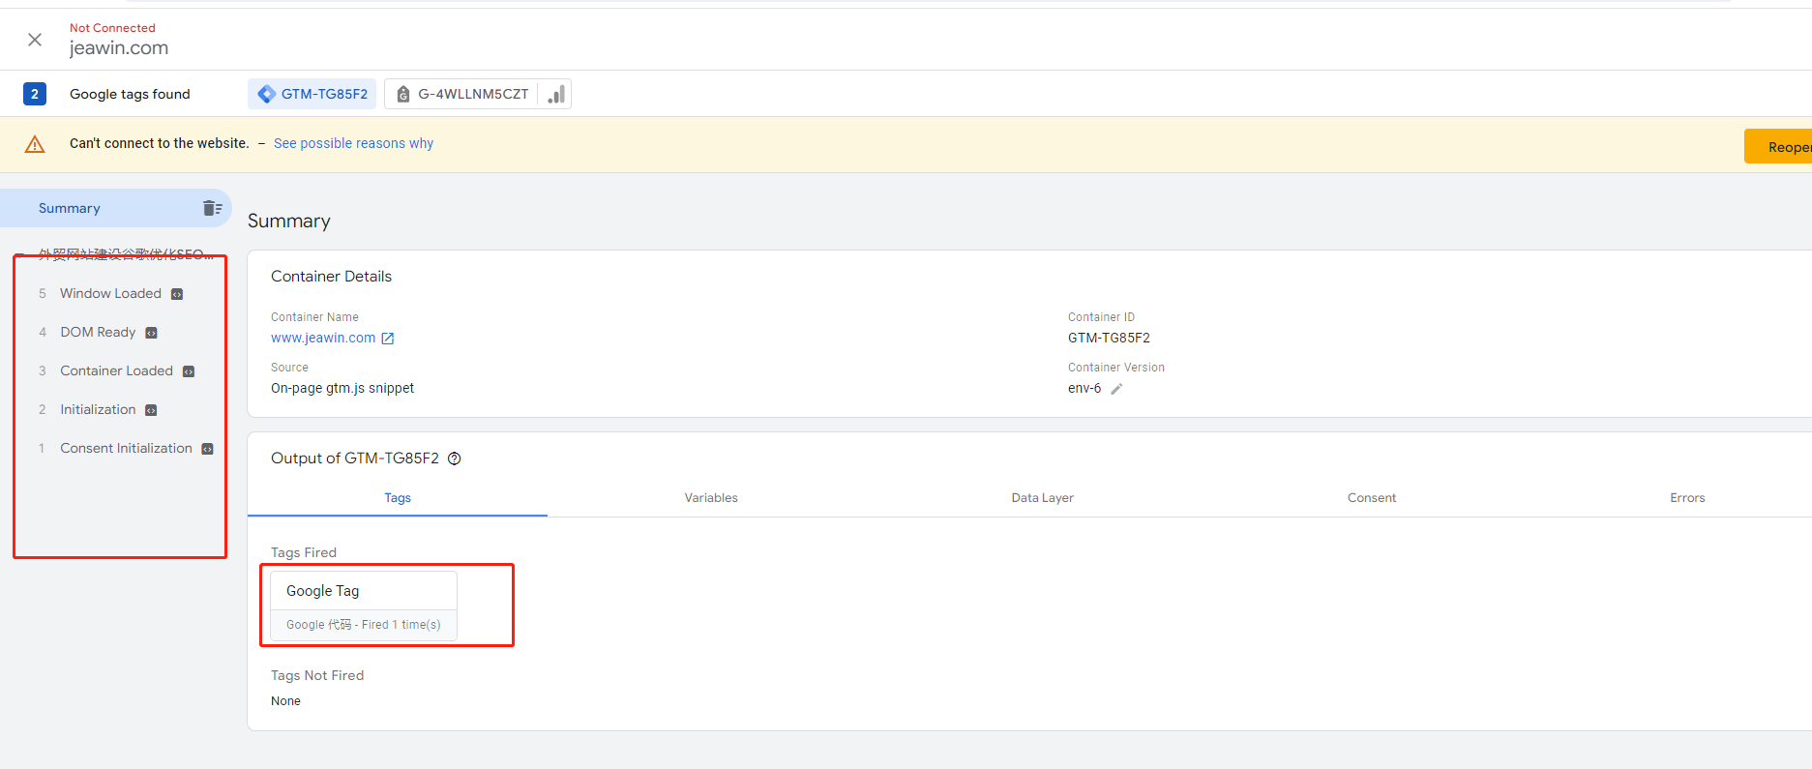Click external link icon beside www.jeawin.com
Viewport: 1812px width, 769px height.
coord(388,339)
